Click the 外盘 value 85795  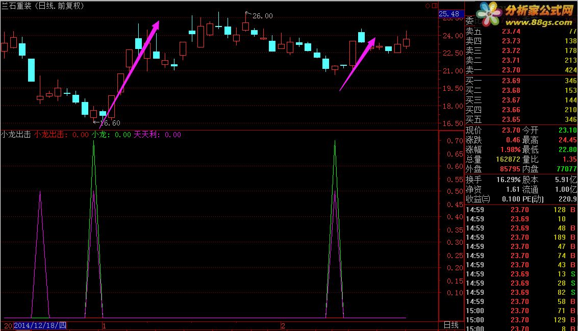click(510, 169)
